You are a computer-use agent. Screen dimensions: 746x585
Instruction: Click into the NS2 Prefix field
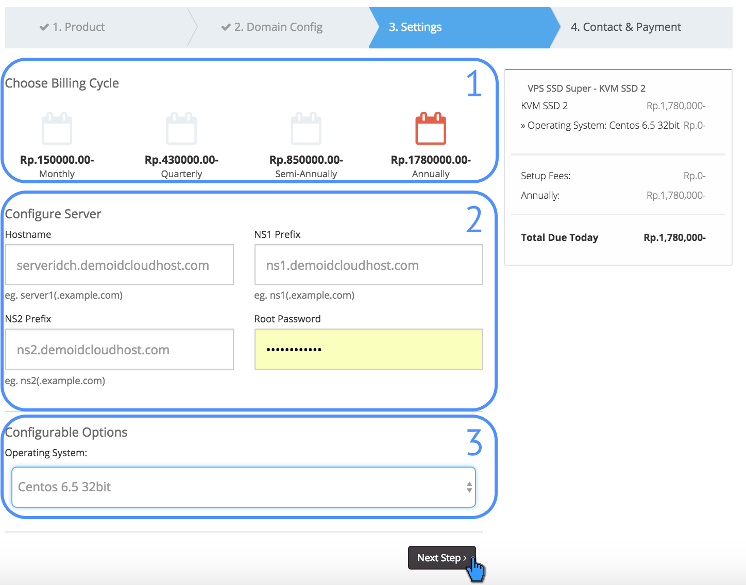click(120, 350)
